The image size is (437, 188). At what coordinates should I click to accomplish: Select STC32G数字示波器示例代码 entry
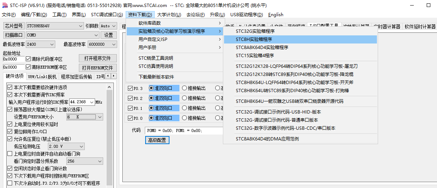click(300, 128)
